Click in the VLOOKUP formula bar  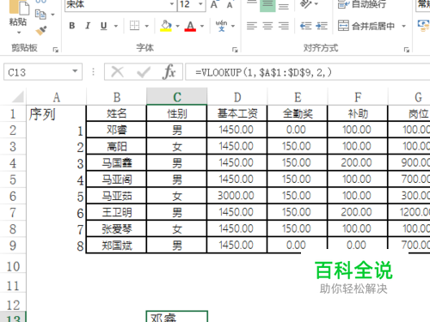coord(308,72)
